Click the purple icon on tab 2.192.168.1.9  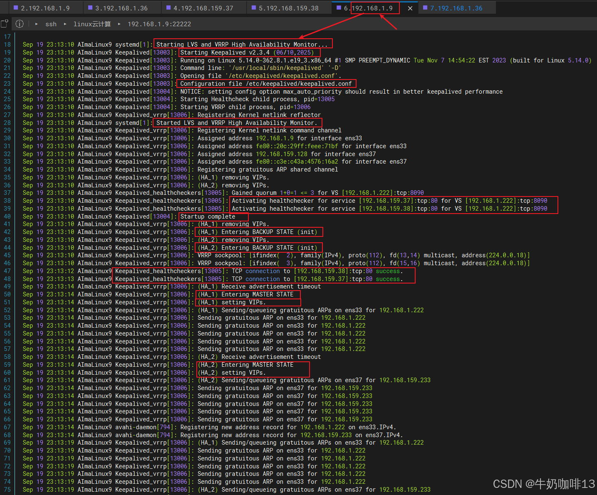tap(16, 7)
